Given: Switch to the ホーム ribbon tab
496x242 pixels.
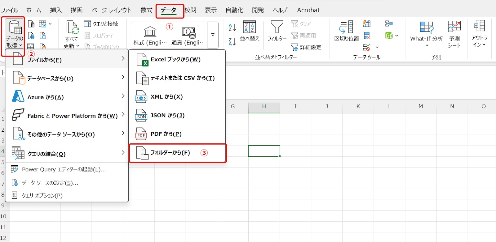Looking at the screenshot, I should point(34,10).
